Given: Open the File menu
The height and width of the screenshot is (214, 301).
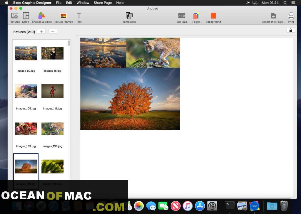Looking at the screenshot, I should pos(59,3).
